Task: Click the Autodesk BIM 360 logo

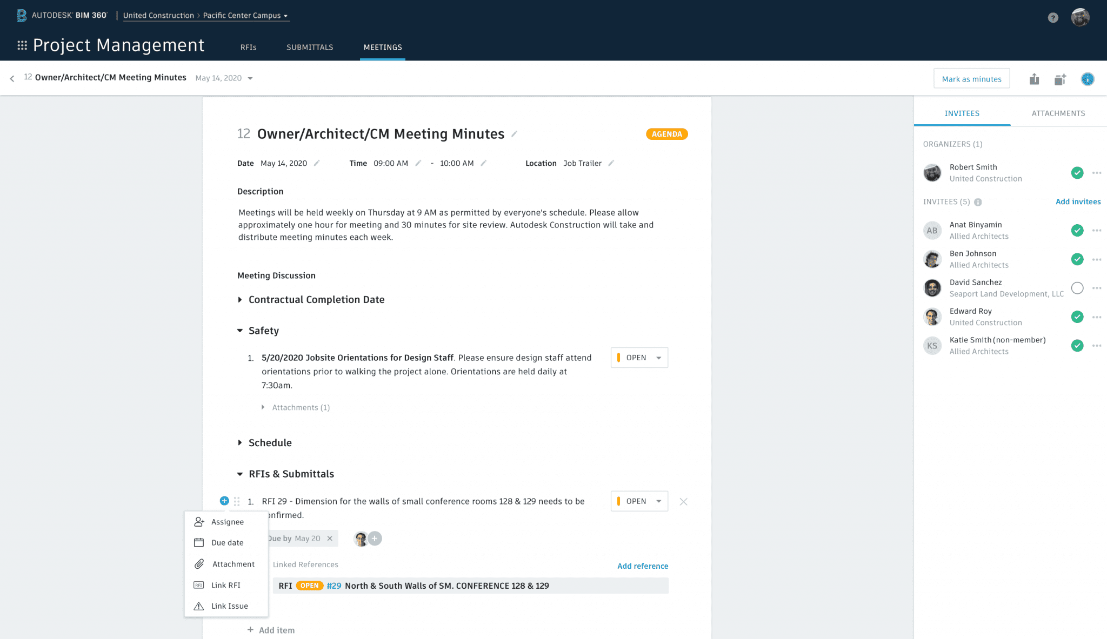Action: point(61,15)
